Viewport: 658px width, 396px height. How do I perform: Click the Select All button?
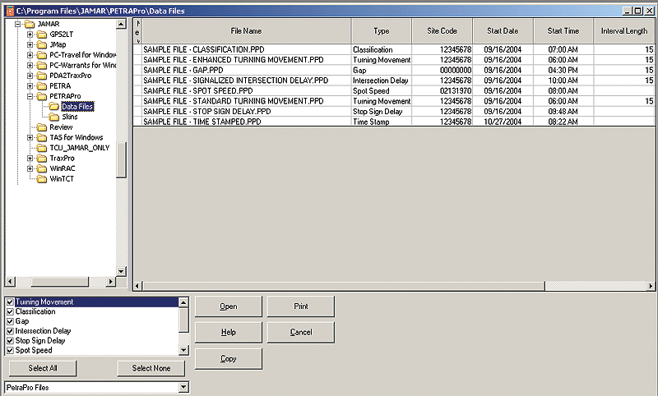click(x=43, y=368)
